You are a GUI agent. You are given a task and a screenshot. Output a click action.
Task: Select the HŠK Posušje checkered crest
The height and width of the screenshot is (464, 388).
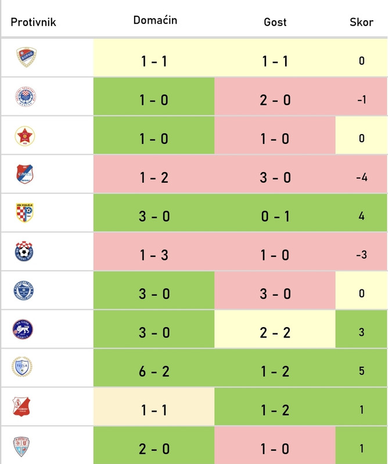pos(24,212)
